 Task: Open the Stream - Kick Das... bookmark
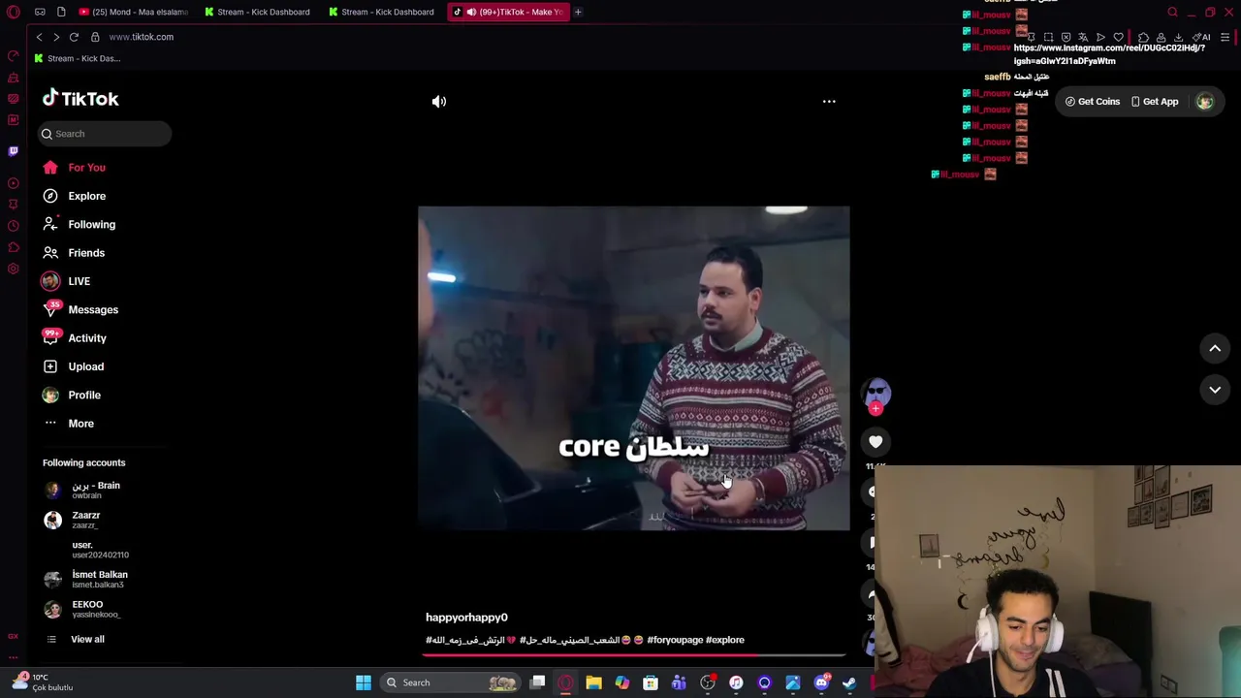(78, 58)
